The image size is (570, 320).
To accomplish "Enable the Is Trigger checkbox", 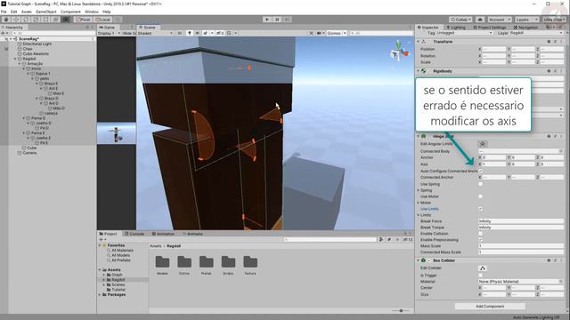I will tap(480, 276).
